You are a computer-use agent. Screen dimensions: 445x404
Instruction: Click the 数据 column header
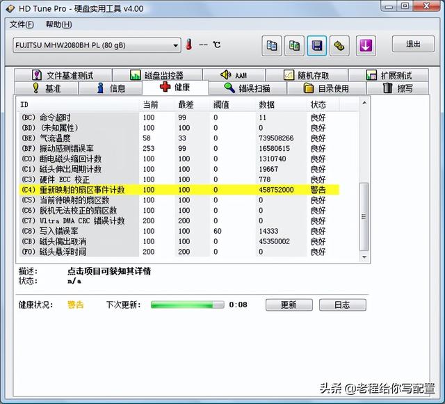pos(281,105)
